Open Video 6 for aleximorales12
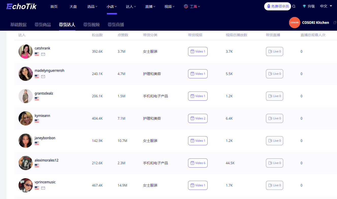 coord(198,163)
